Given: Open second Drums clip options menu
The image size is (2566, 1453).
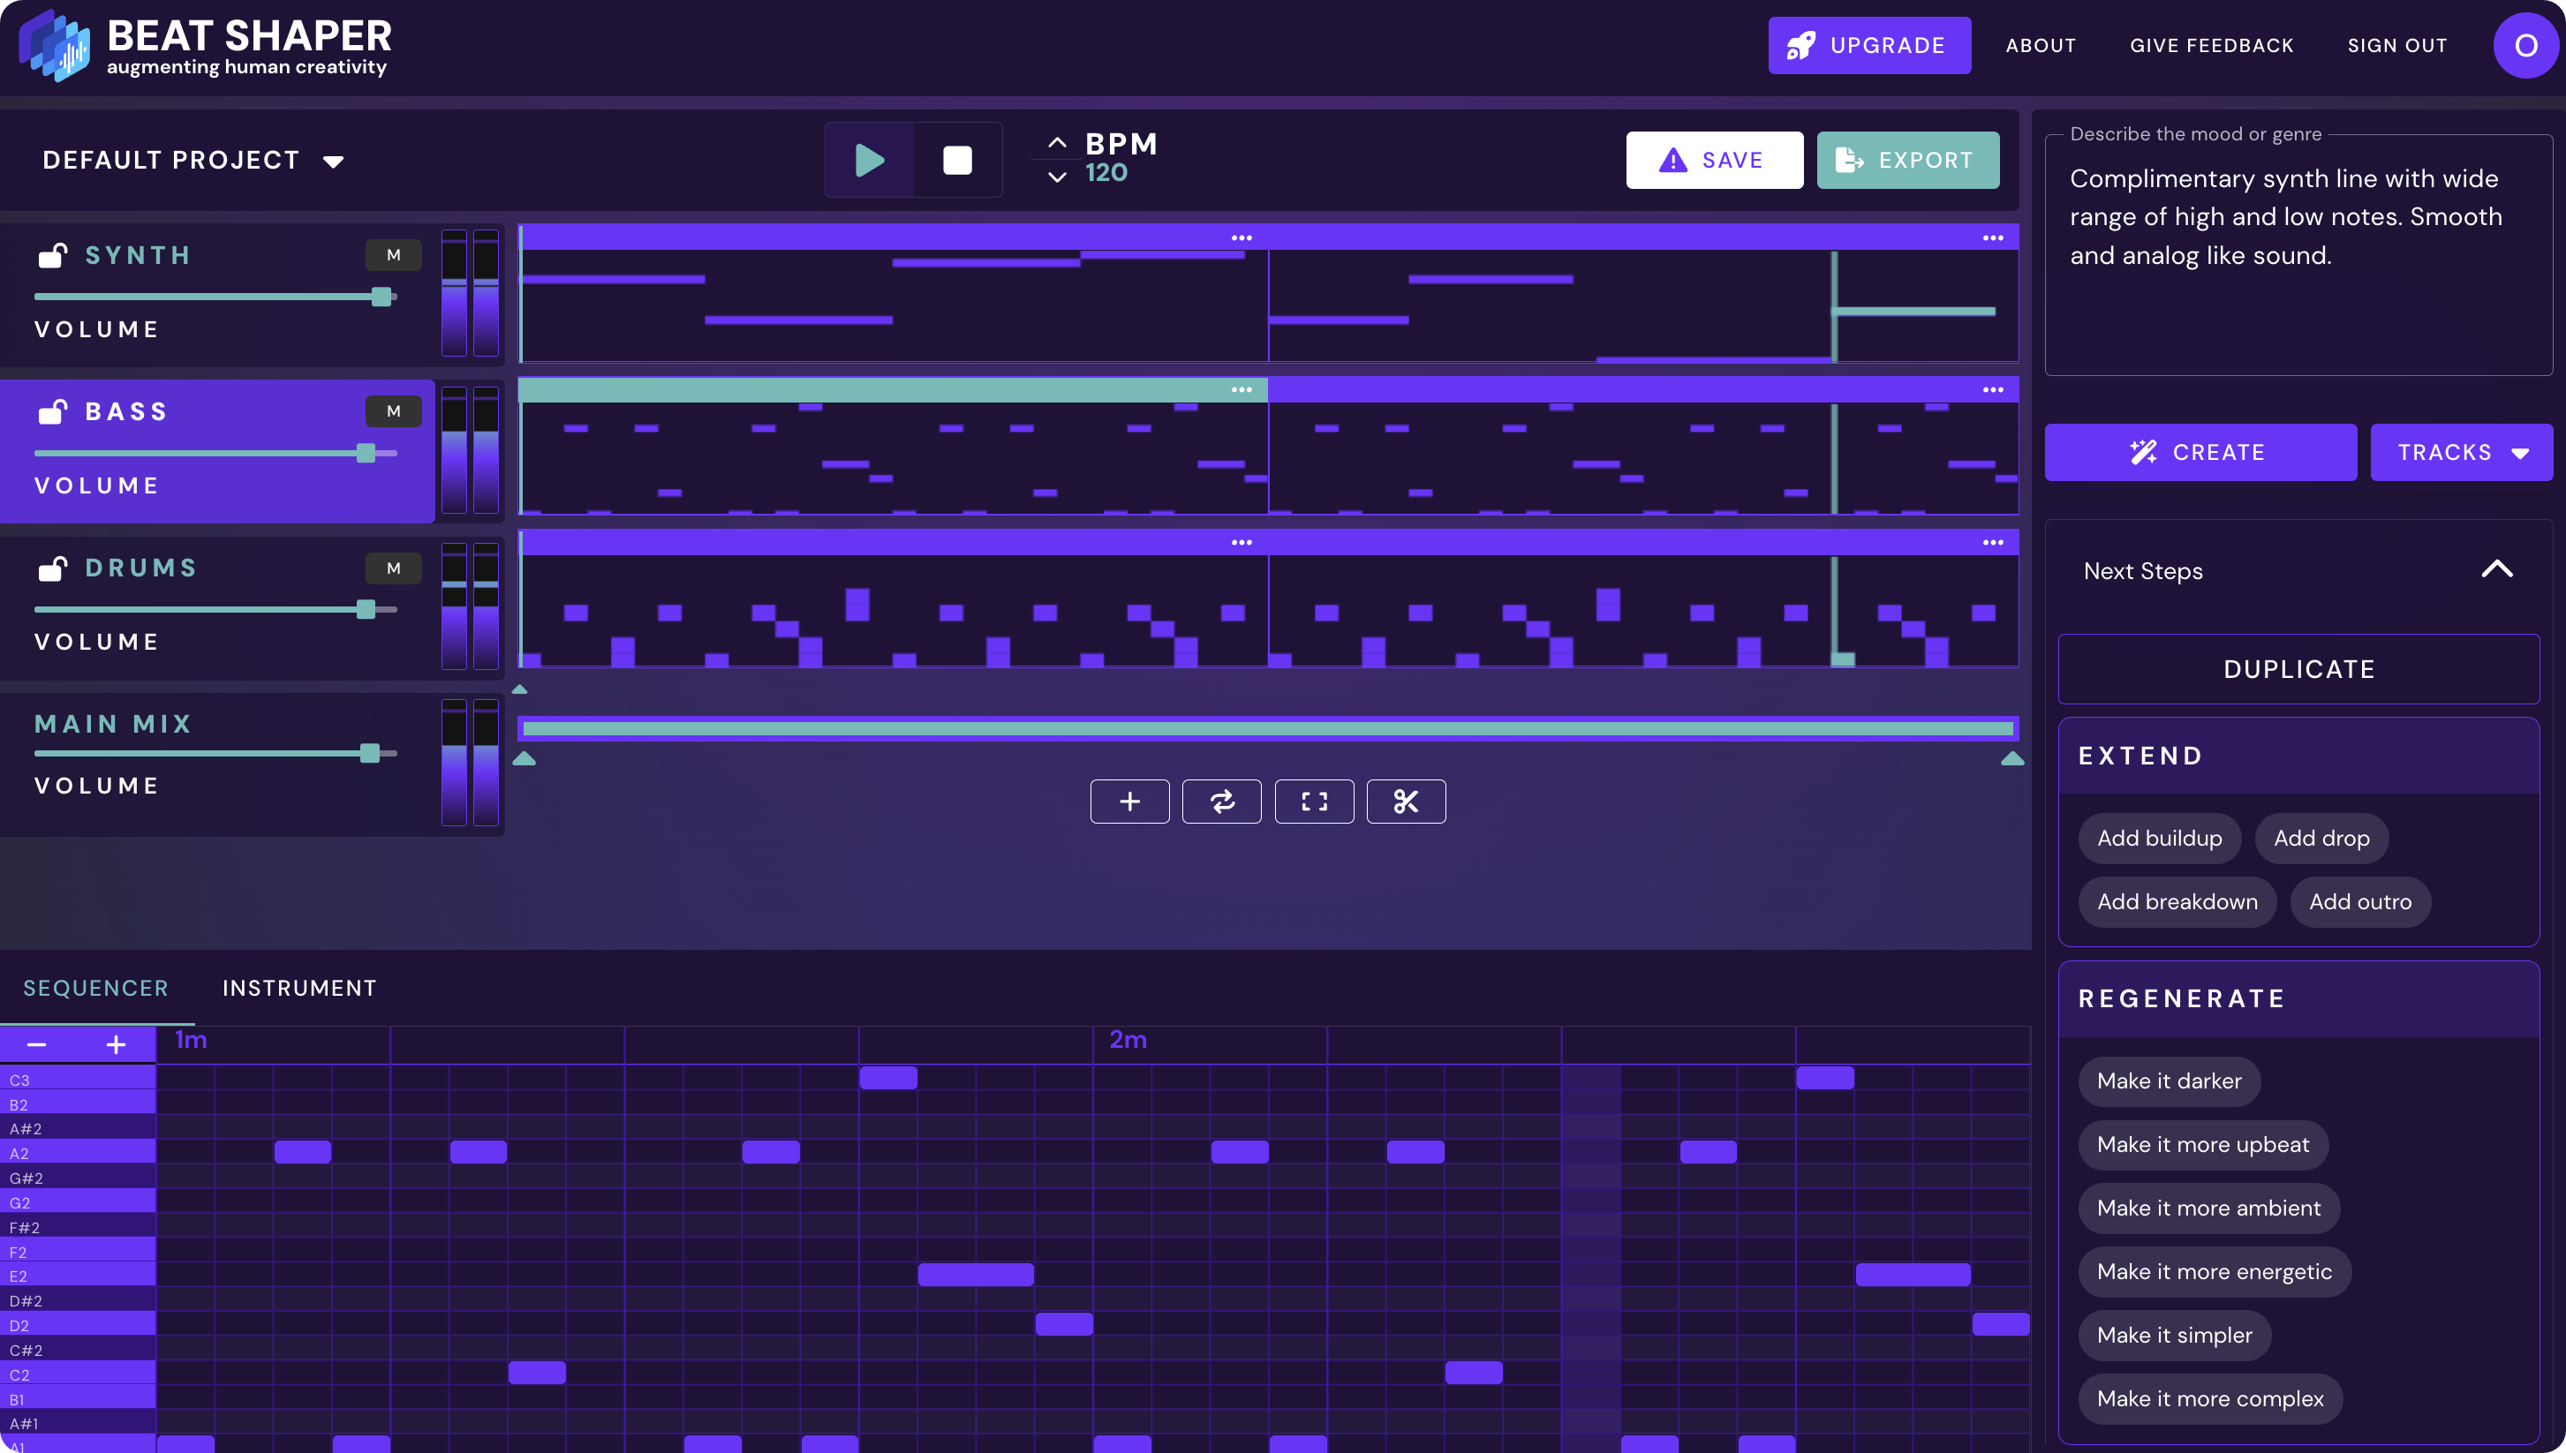Looking at the screenshot, I should click(1992, 542).
